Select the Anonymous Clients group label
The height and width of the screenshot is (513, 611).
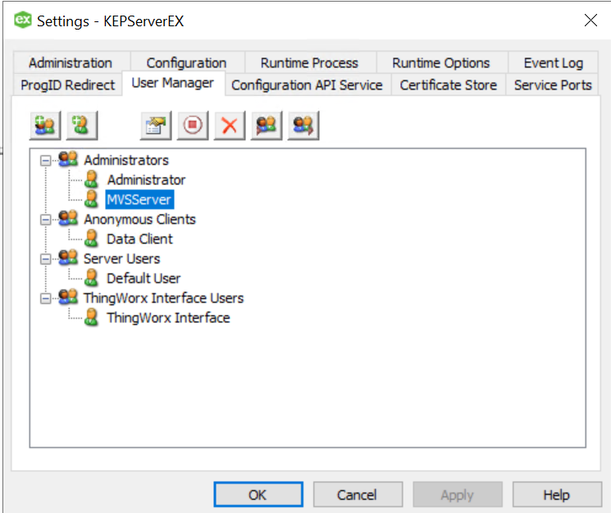click(x=139, y=219)
